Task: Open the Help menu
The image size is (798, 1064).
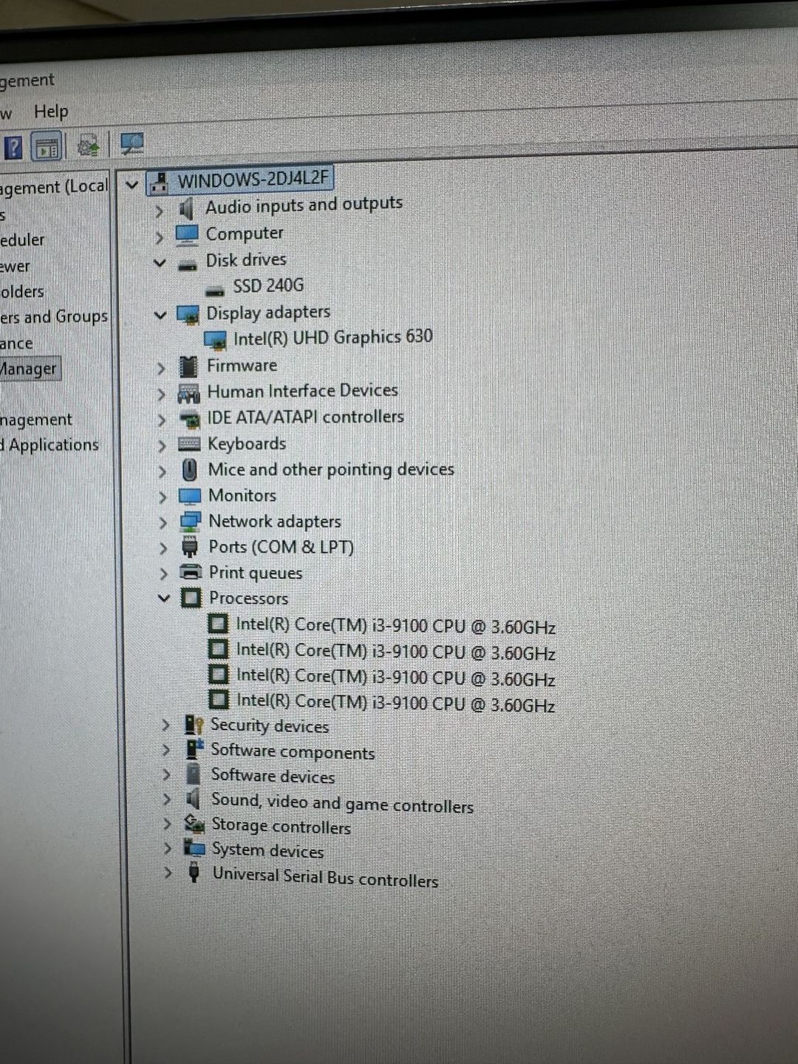Action: (x=51, y=112)
